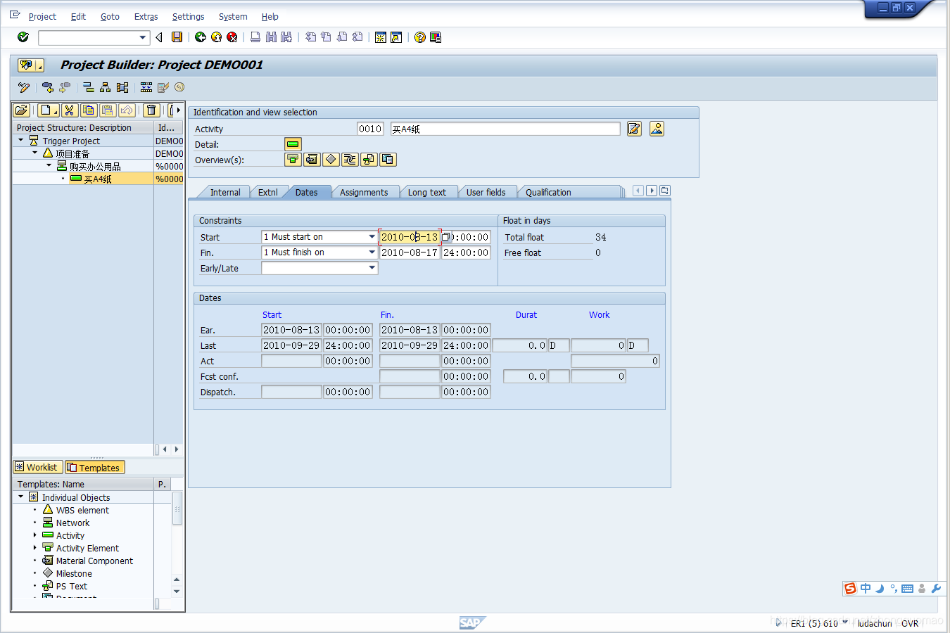Click the services for object button
950x633 pixels.
[x=31, y=65]
